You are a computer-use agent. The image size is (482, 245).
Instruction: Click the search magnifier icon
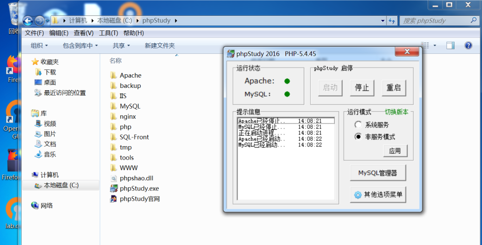pyautogui.click(x=473, y=20)
